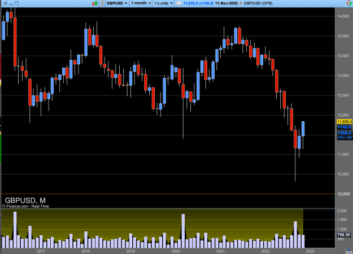Click the 2018 label on time axis
353x254 pixels.
tap(86, 251)
